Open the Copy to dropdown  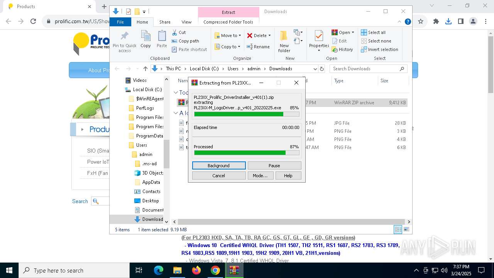click(227, 47)
